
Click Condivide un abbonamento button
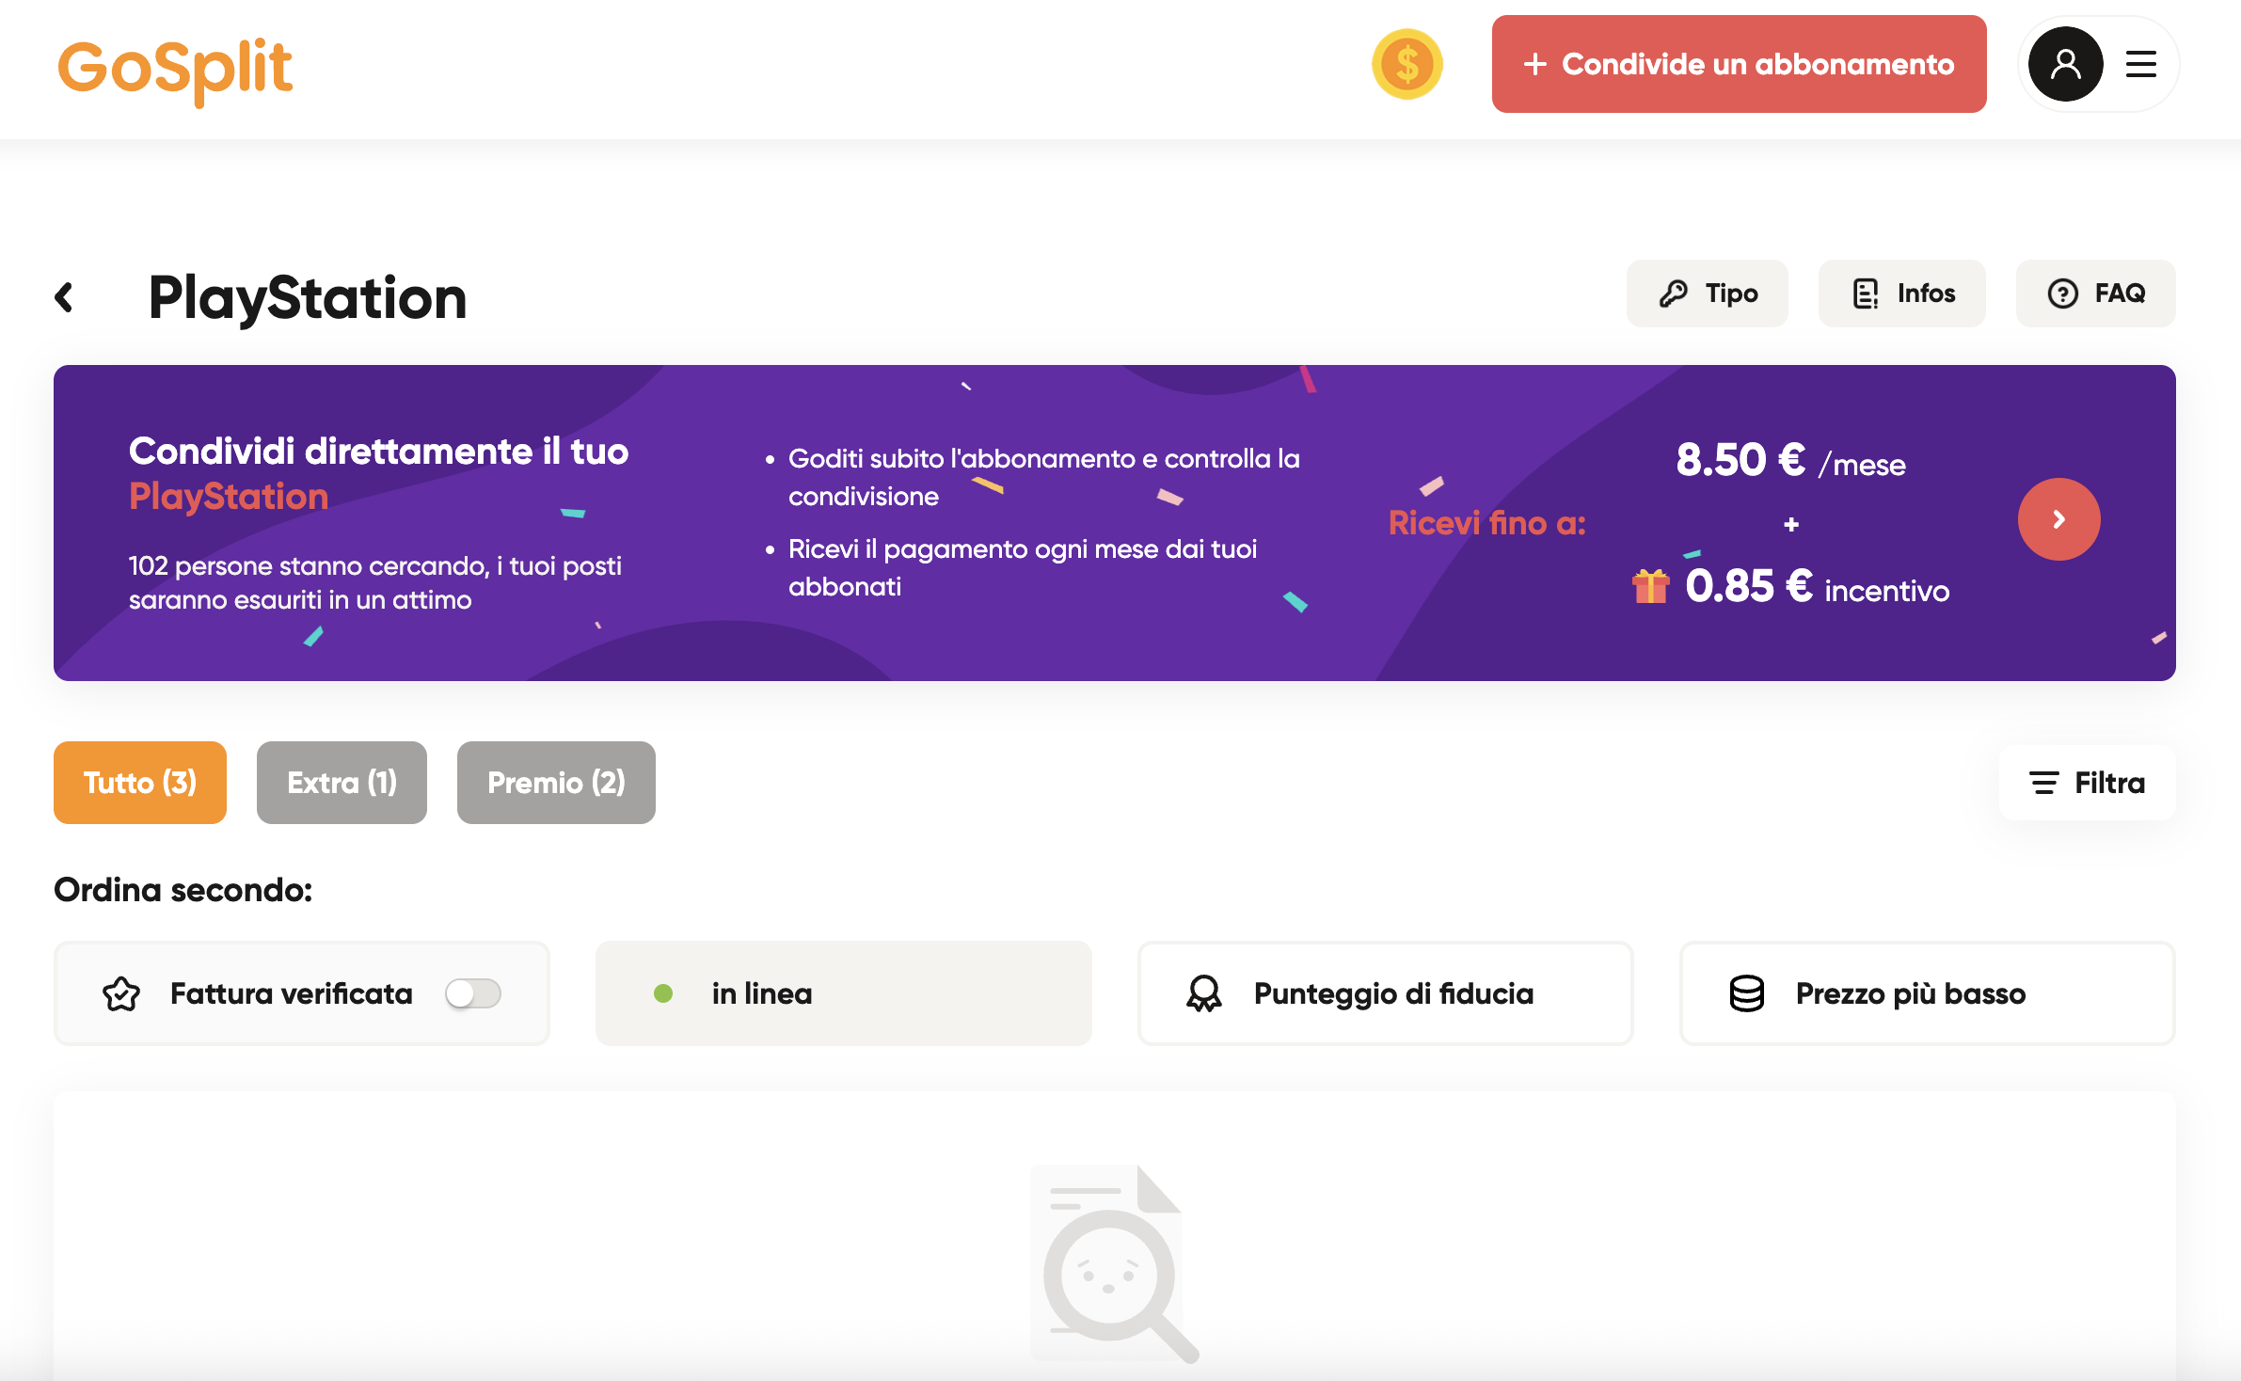(x=1739, y=64)
